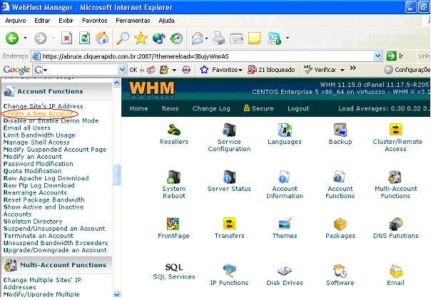Screen dimensions: 431x300
Task: Click the Ir go button
Action: [x=395, y=56]
